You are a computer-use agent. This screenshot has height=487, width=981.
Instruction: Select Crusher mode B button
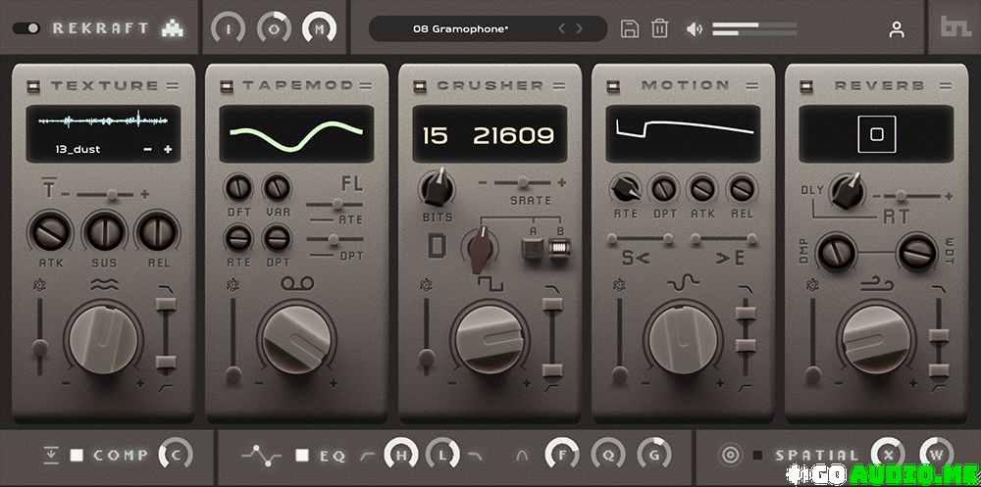(x=560, y=250)
